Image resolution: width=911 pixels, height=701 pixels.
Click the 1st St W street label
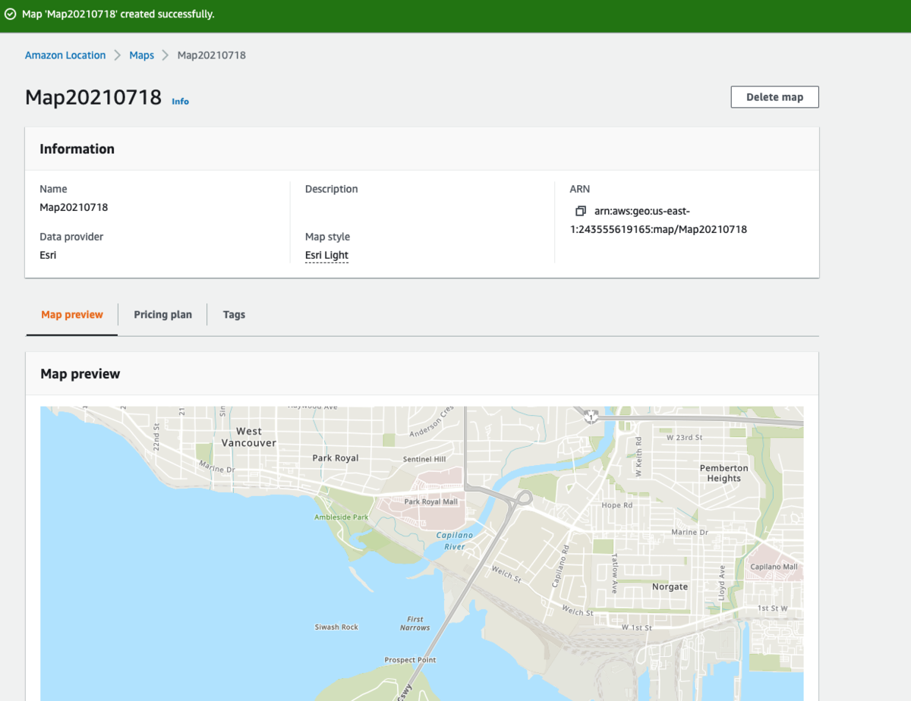(773, 608)
